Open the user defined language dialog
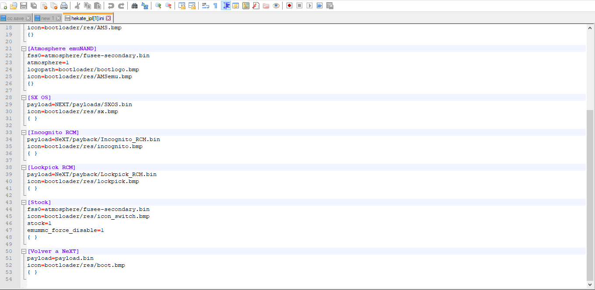Screen dimensions: 595x290 tap(236, 6)
